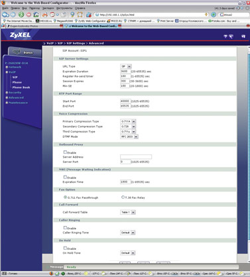This screenshot has width=250, height=277.
Task: Enable the MWI checkbox
Action: coord(65,177)
